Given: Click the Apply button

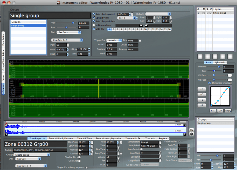Looking at the screenshot, I should tap(228, 111).
